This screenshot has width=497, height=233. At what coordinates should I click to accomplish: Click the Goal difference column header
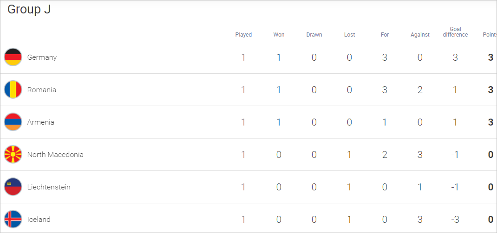(455, 32)
